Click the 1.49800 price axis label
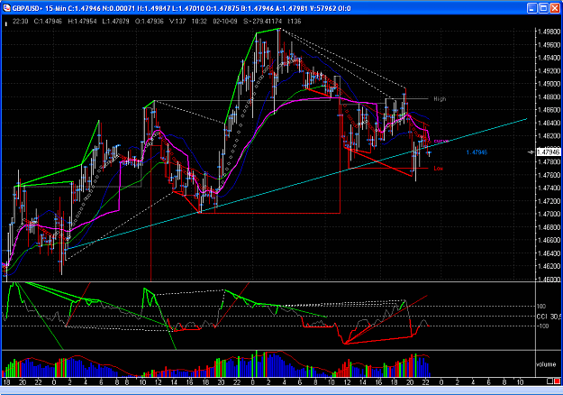The image size is (563, 395). point(549,32)
